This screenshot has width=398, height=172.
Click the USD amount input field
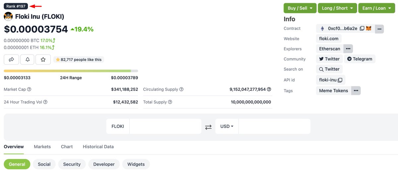274,127
